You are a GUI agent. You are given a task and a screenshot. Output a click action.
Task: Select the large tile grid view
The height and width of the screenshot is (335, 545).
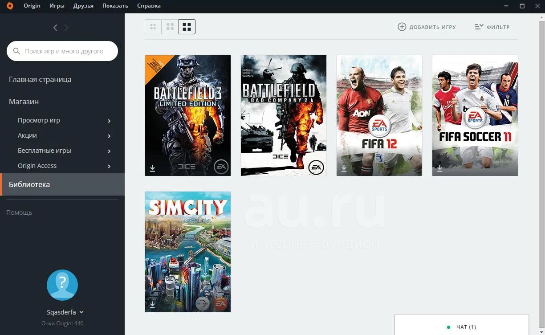187,27
